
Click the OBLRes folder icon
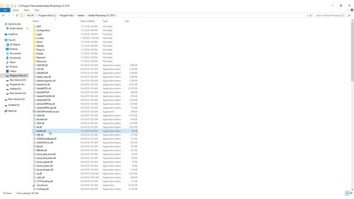coord(34,46)
